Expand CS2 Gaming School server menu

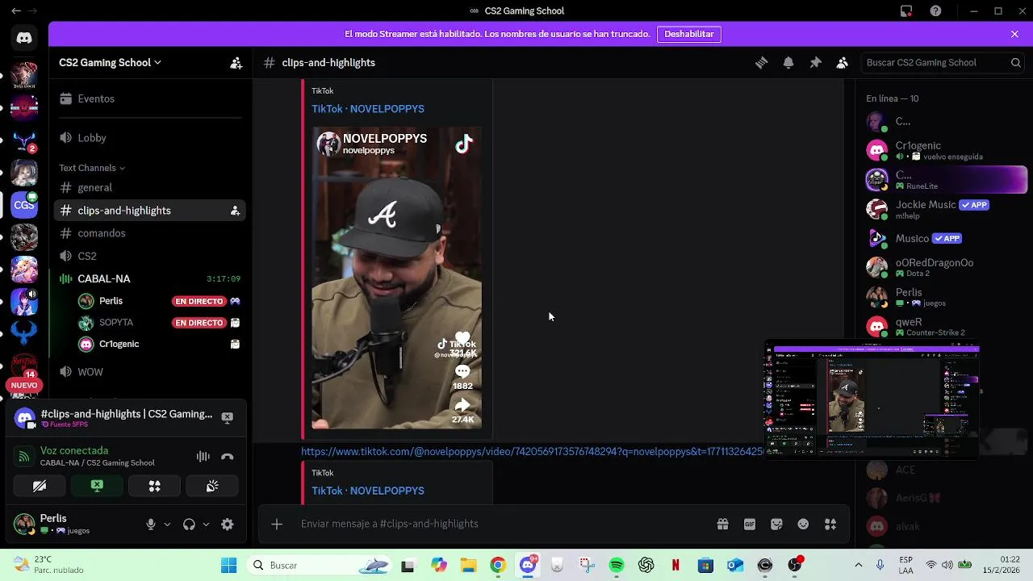[x=110, y=63]
